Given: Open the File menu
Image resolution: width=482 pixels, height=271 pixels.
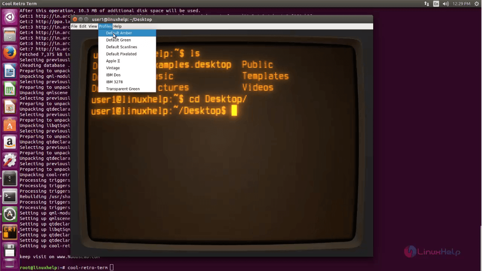Looking at the screenshot, I should click(x=75, y=26).
